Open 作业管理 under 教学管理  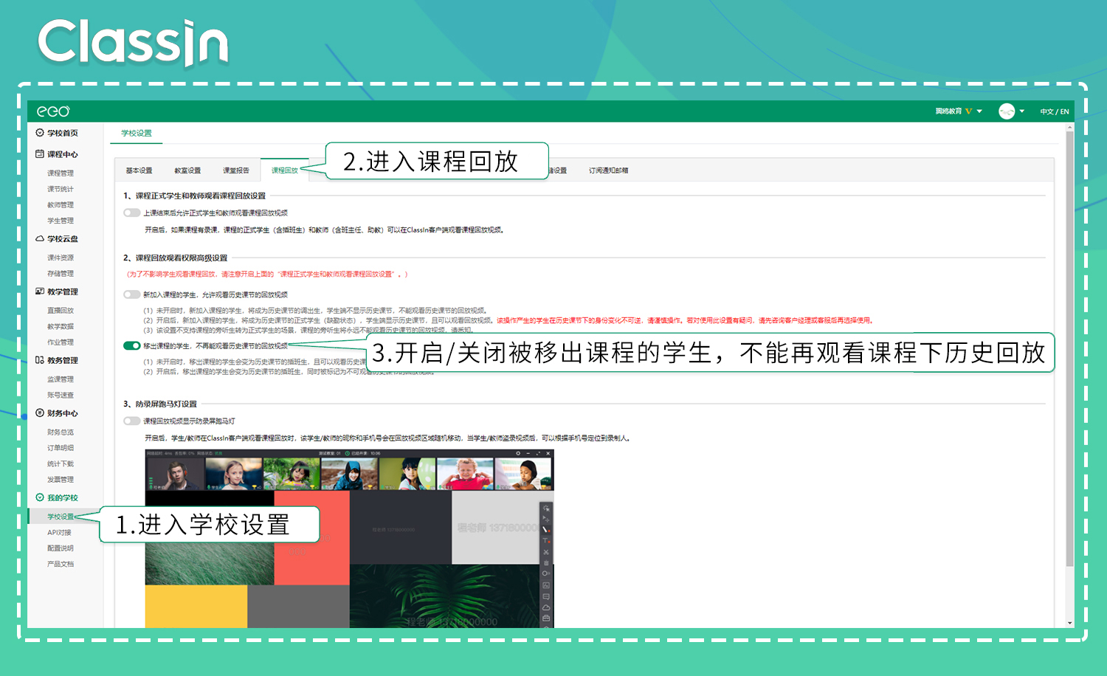click(61, 342)
